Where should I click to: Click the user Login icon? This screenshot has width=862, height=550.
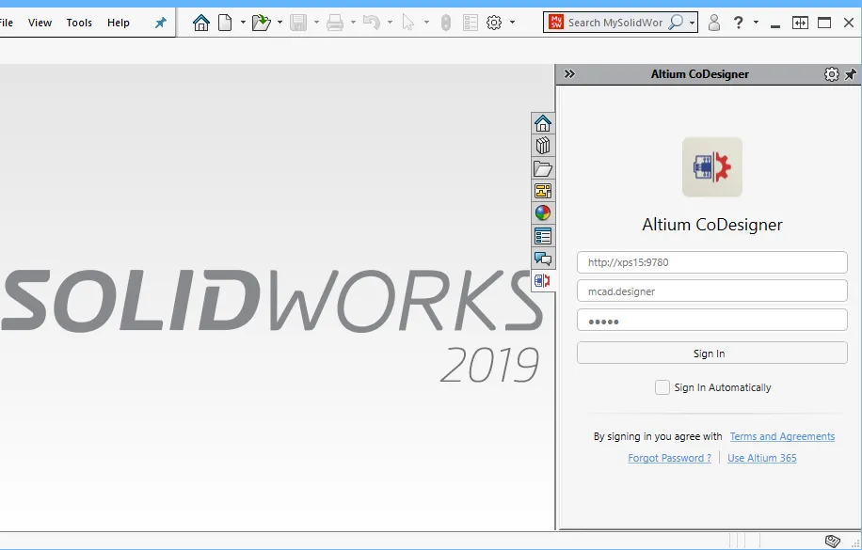714,23
